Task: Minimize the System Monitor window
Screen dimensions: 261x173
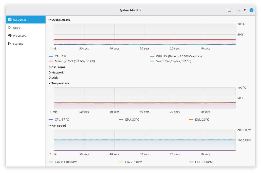Action: [239, 10]
